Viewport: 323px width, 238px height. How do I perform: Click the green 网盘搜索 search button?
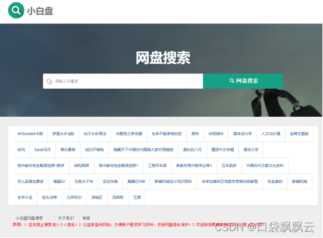pos(243,80)
